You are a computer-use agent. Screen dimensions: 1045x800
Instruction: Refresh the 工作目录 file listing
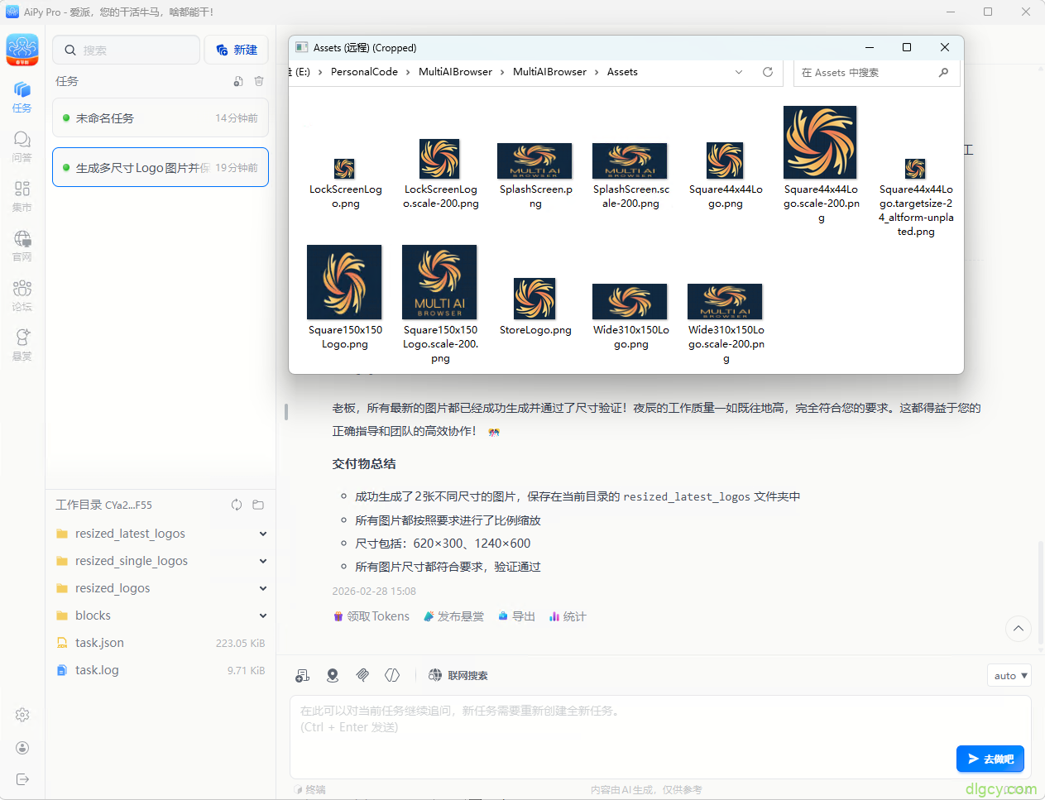point(237,505)
